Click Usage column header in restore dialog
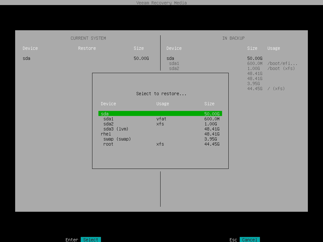The width and height of the screenshot is (323, 242). (x=163, y=104)
